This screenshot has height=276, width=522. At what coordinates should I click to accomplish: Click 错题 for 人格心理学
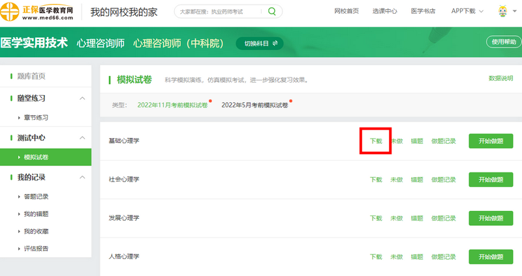(416, 256)
